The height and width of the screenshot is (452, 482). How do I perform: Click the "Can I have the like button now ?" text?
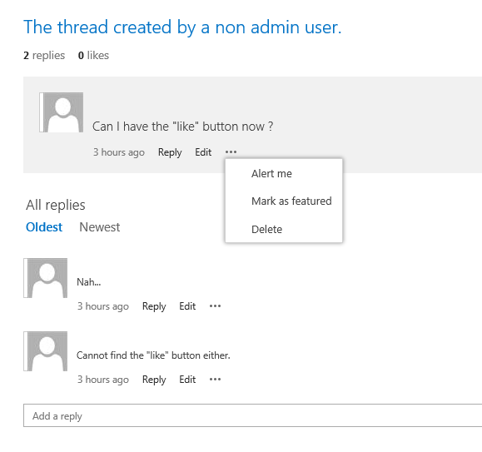click(x=182, y=127)
